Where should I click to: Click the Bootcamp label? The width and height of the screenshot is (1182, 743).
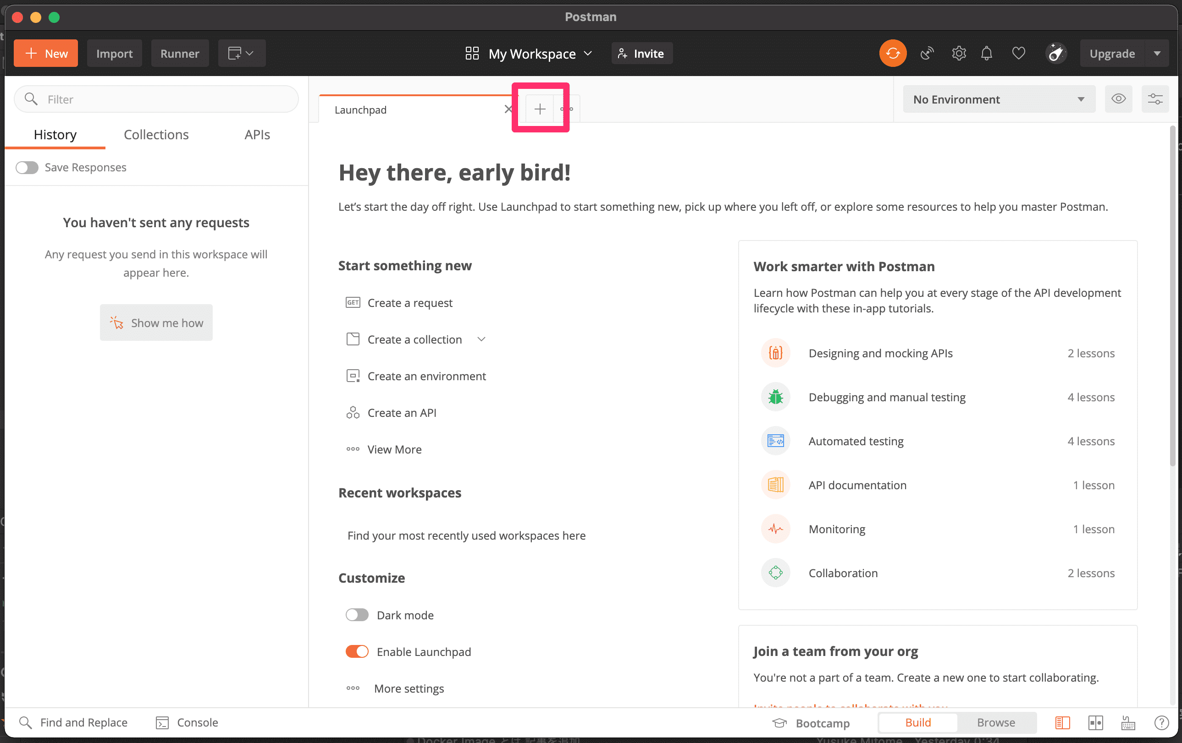(x=822, y=723)
